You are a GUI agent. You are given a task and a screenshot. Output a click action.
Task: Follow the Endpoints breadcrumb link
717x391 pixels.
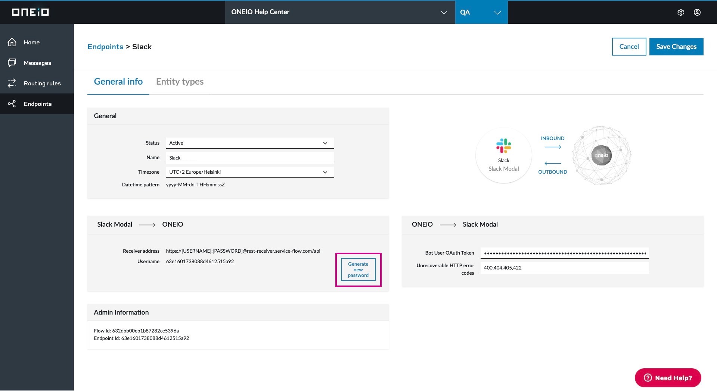click(x=105, y=47)
